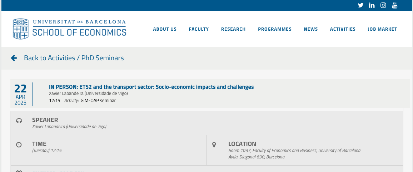Click the clock time icon
The height and width of the screenshot is (172, 413).
tap(19, 145)
